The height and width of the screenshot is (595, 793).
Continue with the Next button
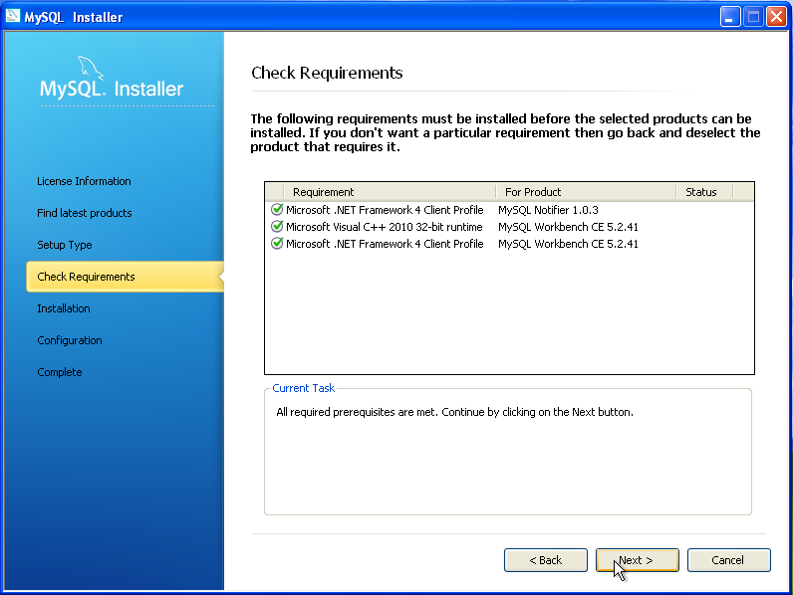click(637, 560)
